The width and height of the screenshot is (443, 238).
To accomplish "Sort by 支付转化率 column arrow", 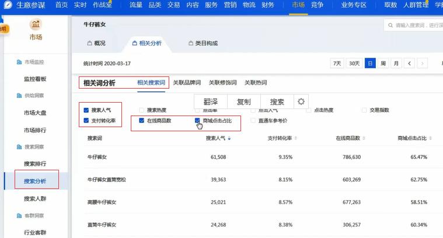I will pos(296,138).
